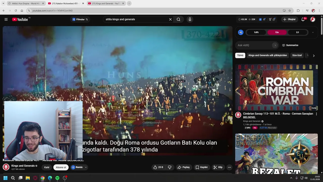
Task: Start voice search with the microphone
Action: pos(190,19)
